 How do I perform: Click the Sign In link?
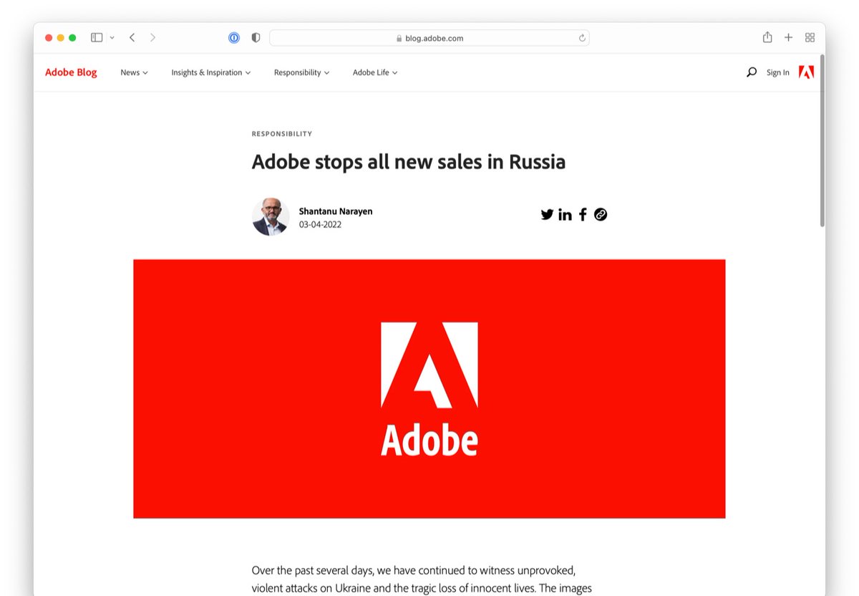(778, 72)
